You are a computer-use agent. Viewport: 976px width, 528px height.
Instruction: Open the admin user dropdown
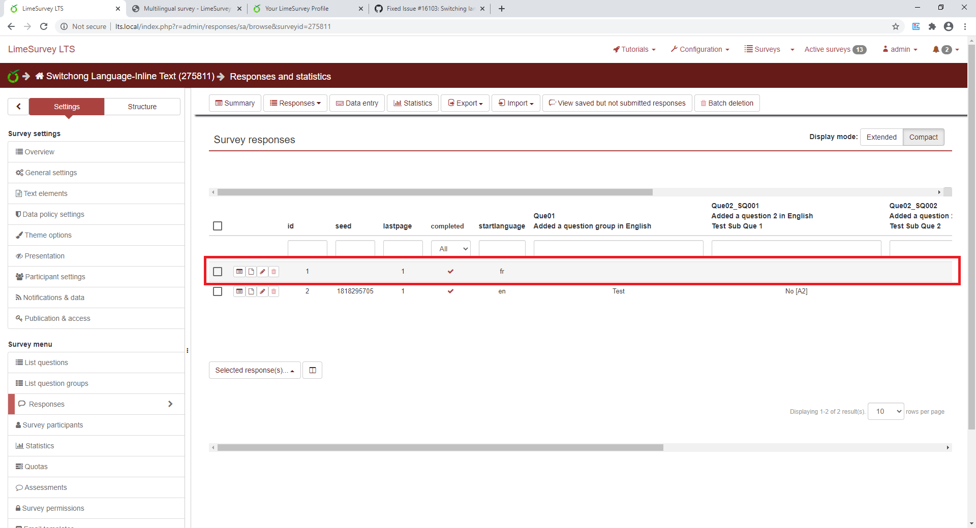[x=900, y=49]
